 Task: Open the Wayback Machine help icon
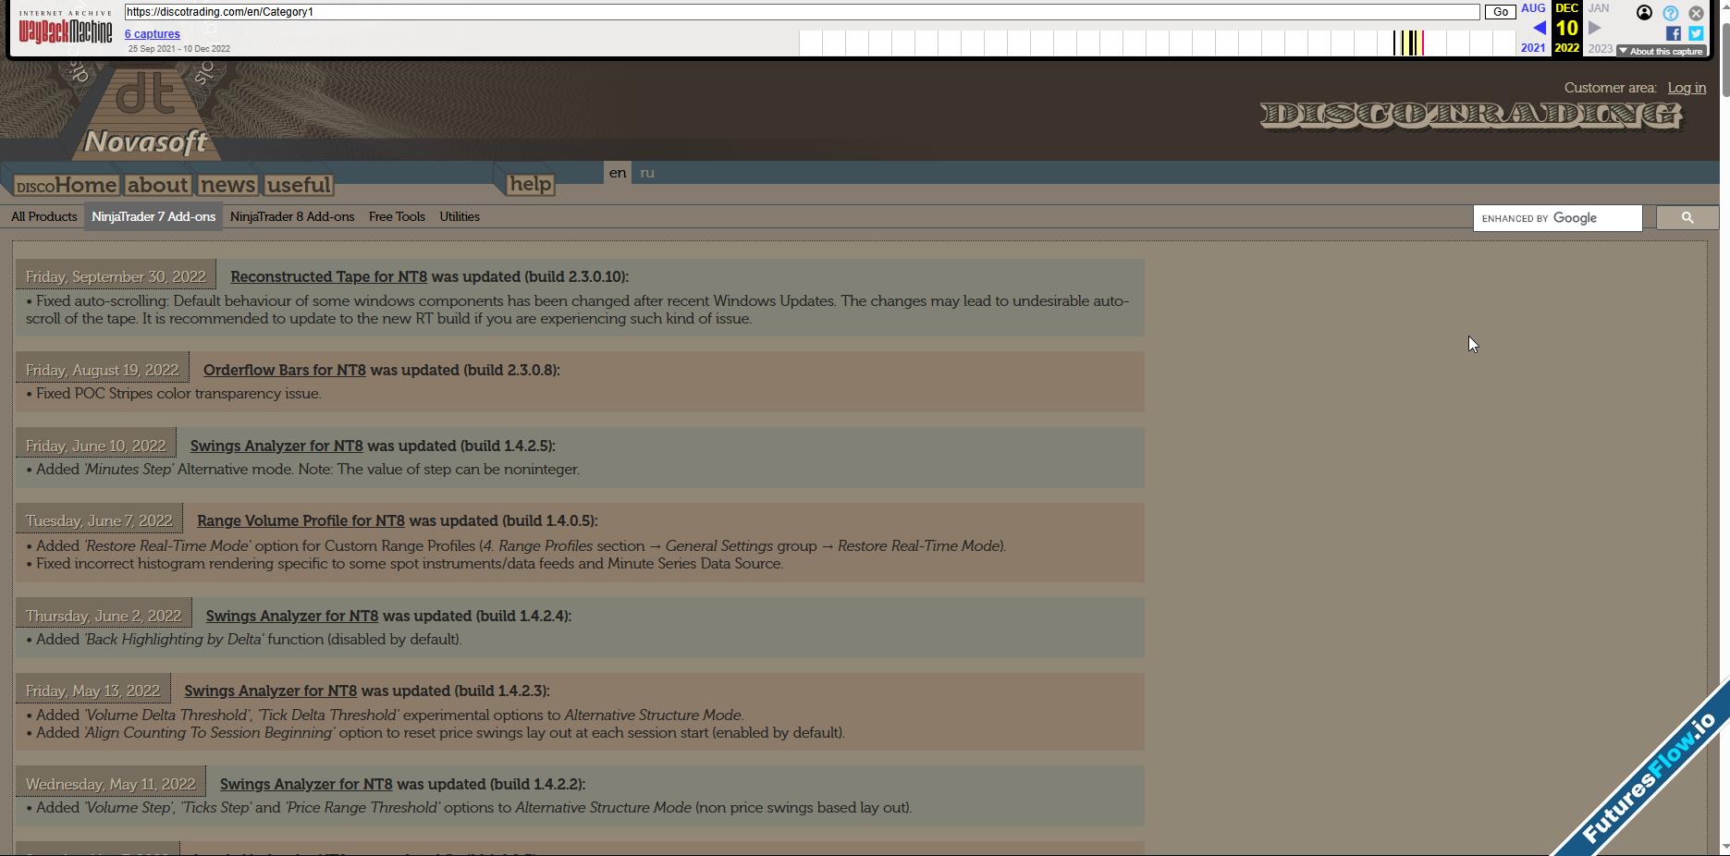click(1670, 13)
